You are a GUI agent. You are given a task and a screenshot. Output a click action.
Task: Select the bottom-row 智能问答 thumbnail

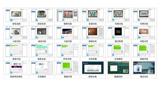coord(67,68)
